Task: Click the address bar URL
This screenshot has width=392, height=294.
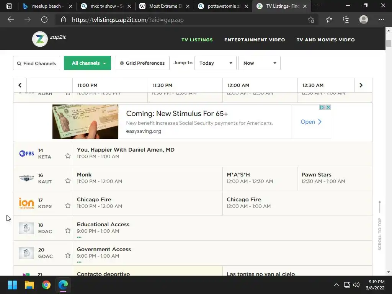Action: click(127, 20)
